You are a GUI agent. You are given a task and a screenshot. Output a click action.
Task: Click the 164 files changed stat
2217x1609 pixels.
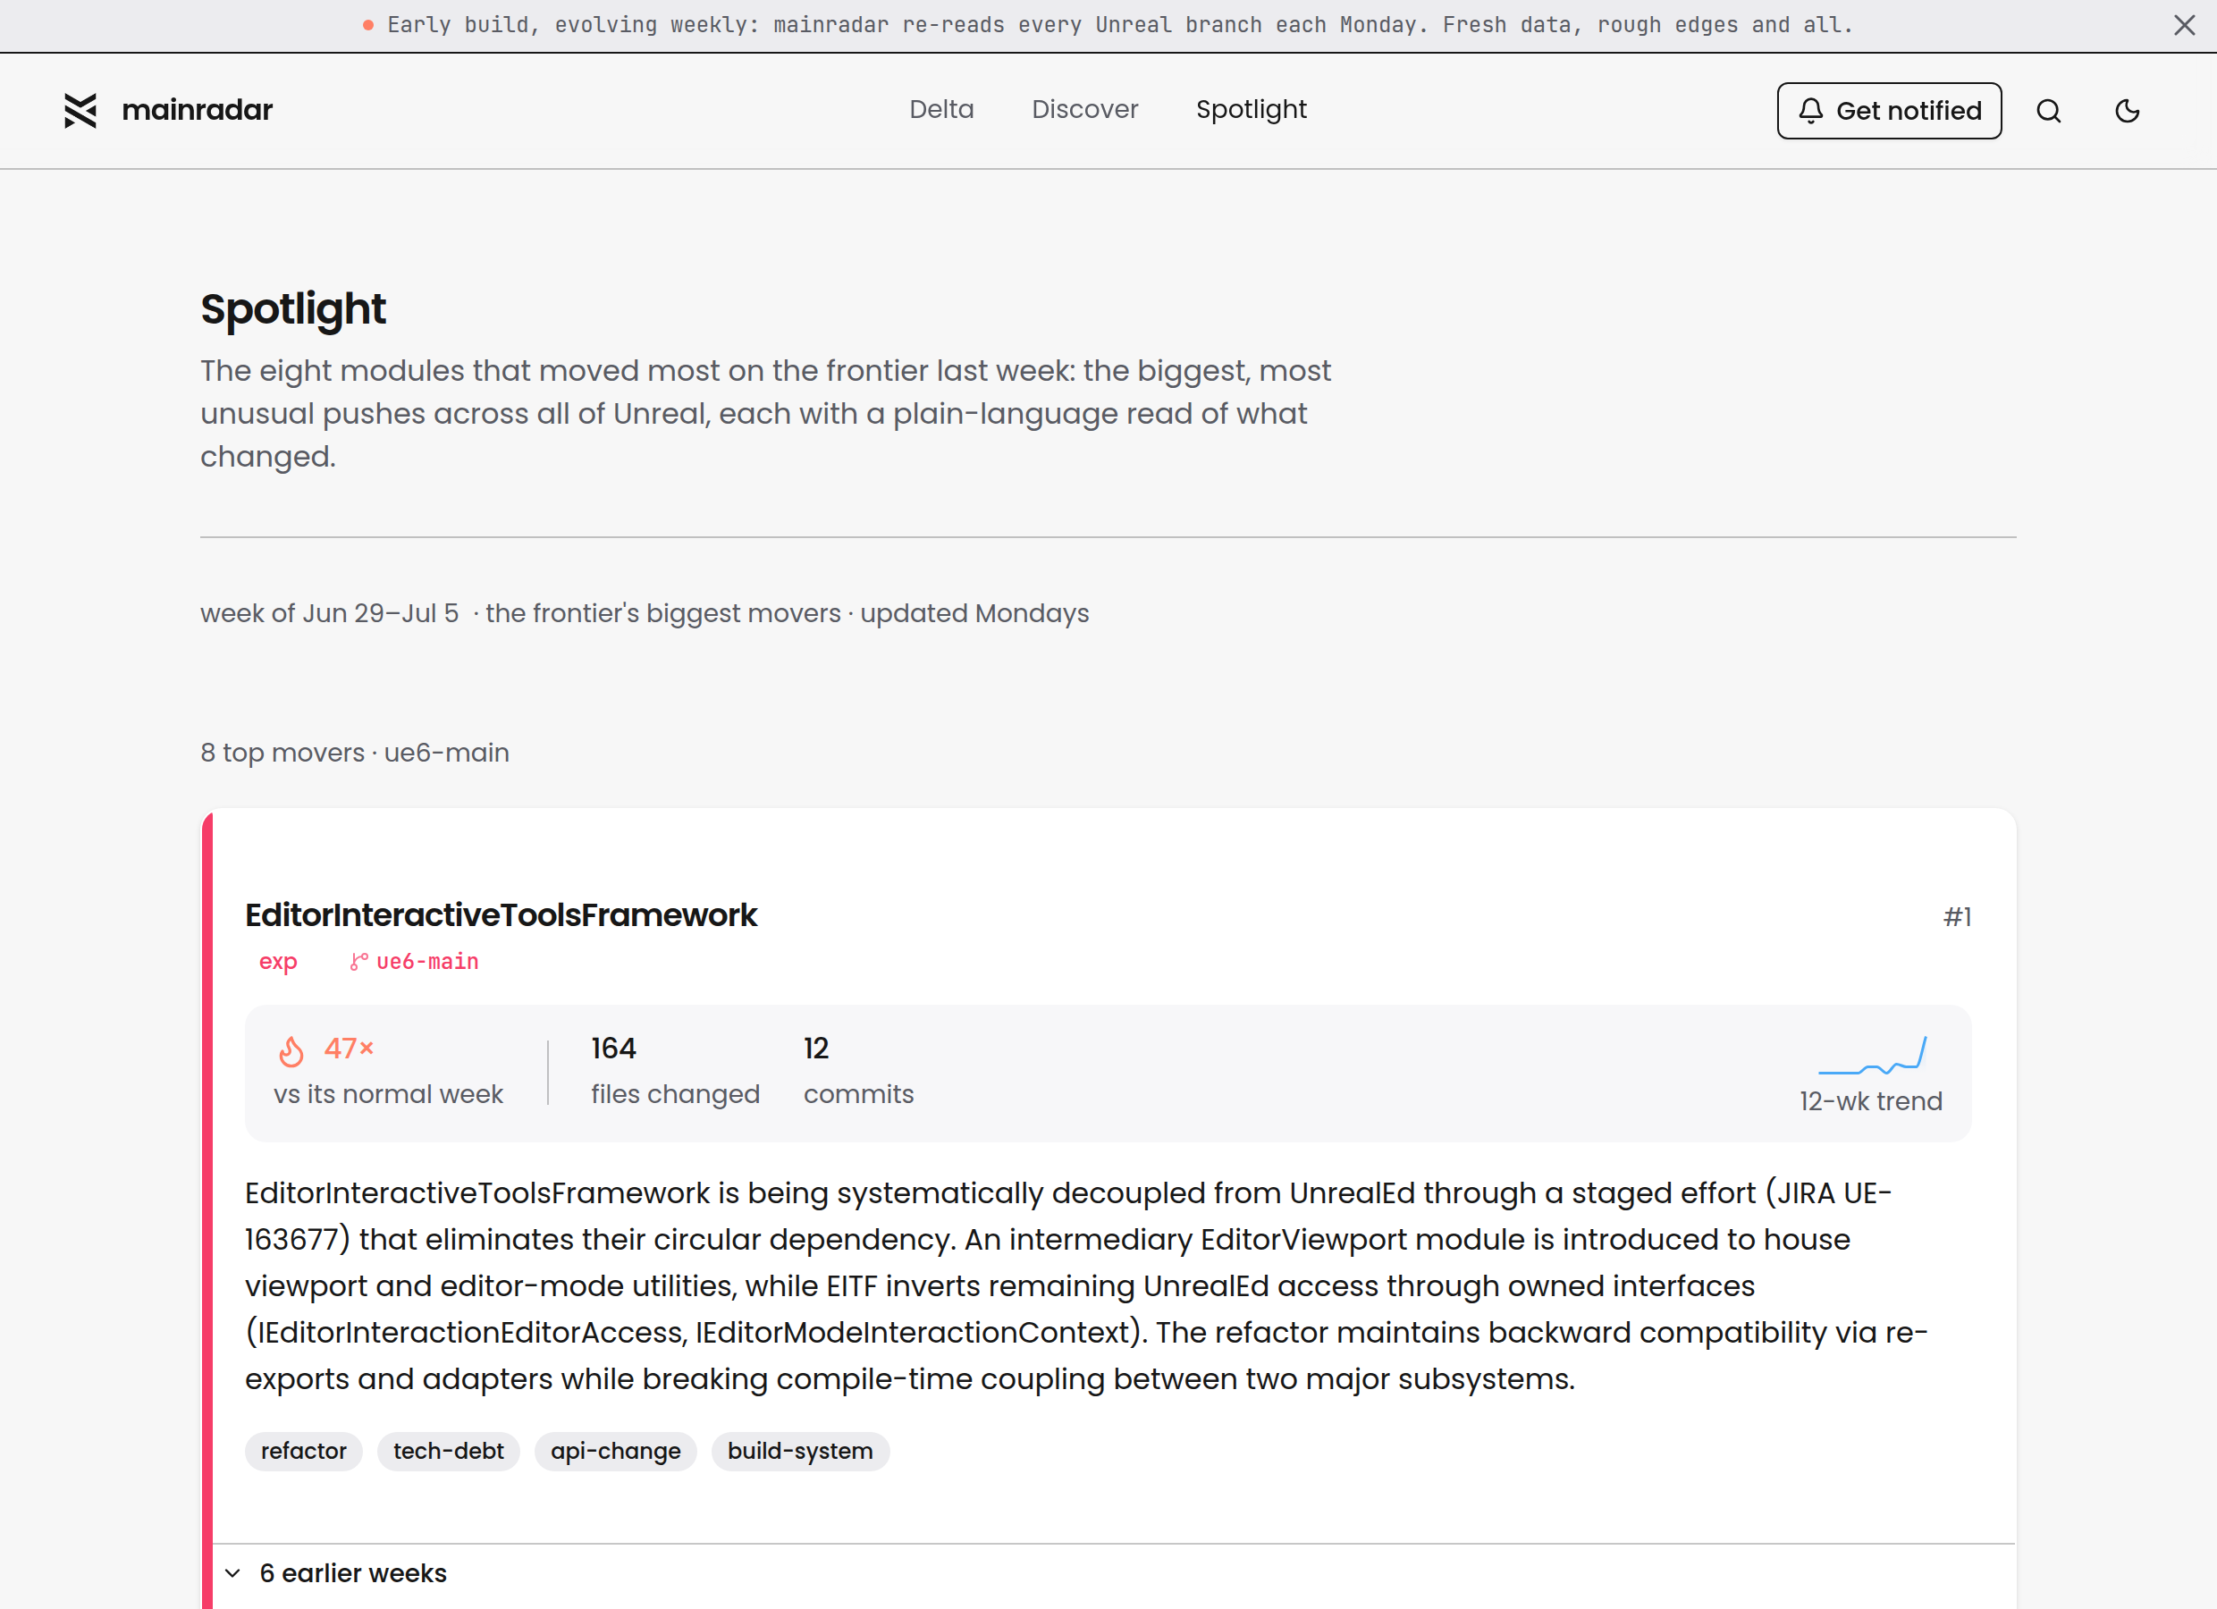click(676, 1072)
